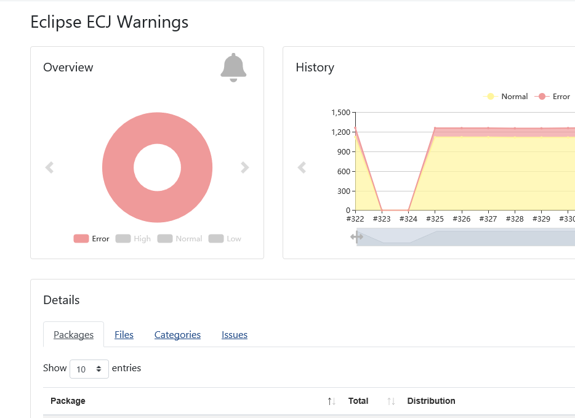Viewport: 575px width, 418px height.
Task: Toggle Low severity in Overview legend
Action: tap(225, 239)
